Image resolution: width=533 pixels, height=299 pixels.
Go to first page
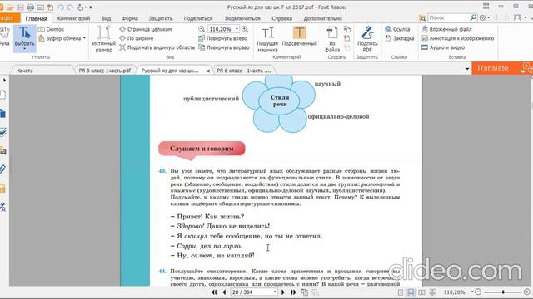tap(214, 292)
